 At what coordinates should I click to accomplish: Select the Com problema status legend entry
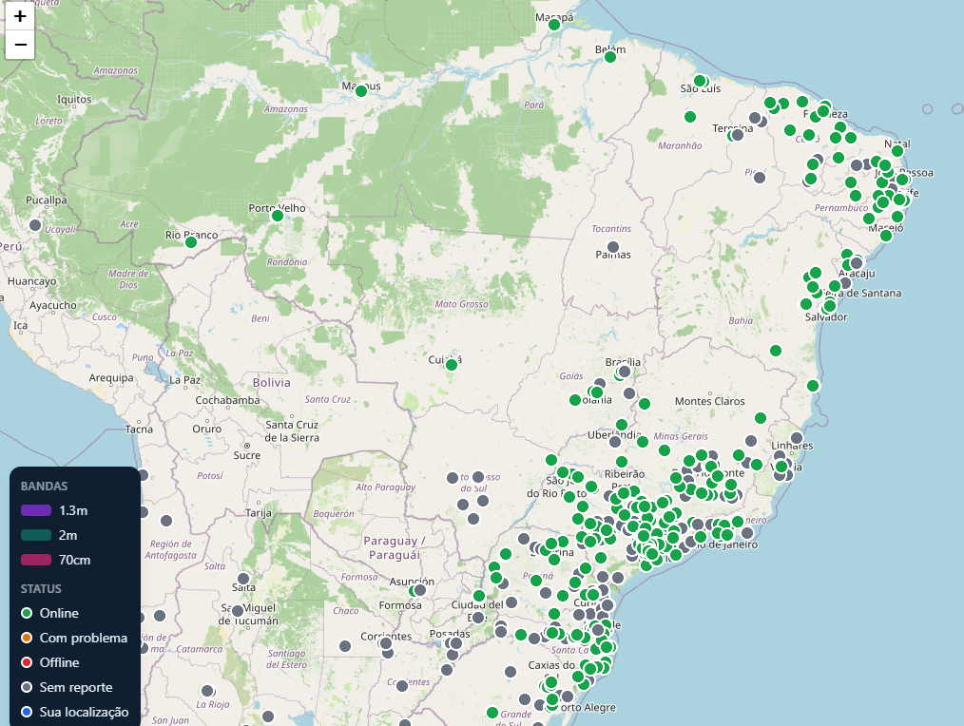[74, 638]
